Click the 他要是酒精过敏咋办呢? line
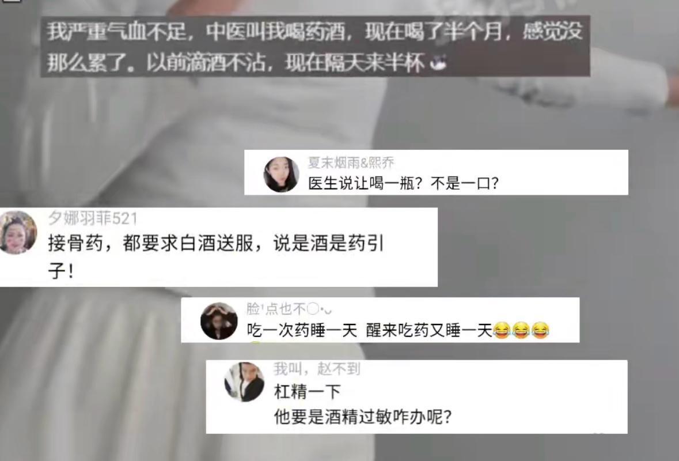The height and width of the screenshot is (461, 679). click(363, 417)
